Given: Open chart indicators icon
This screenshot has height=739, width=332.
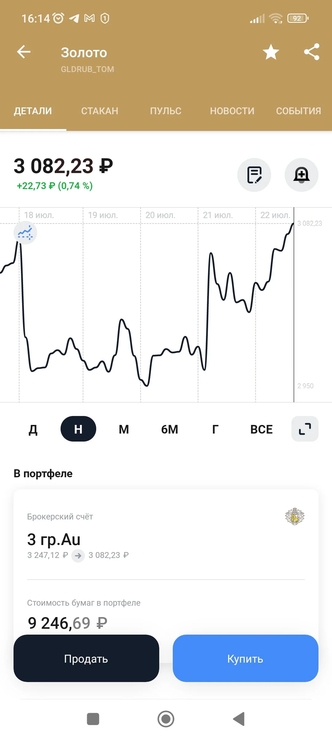Looking at the screenshot, I should [x=25, y=232].
